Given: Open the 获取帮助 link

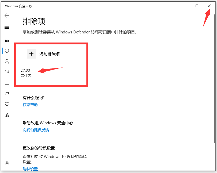Looking at the screenshot, I should point(30,105).
